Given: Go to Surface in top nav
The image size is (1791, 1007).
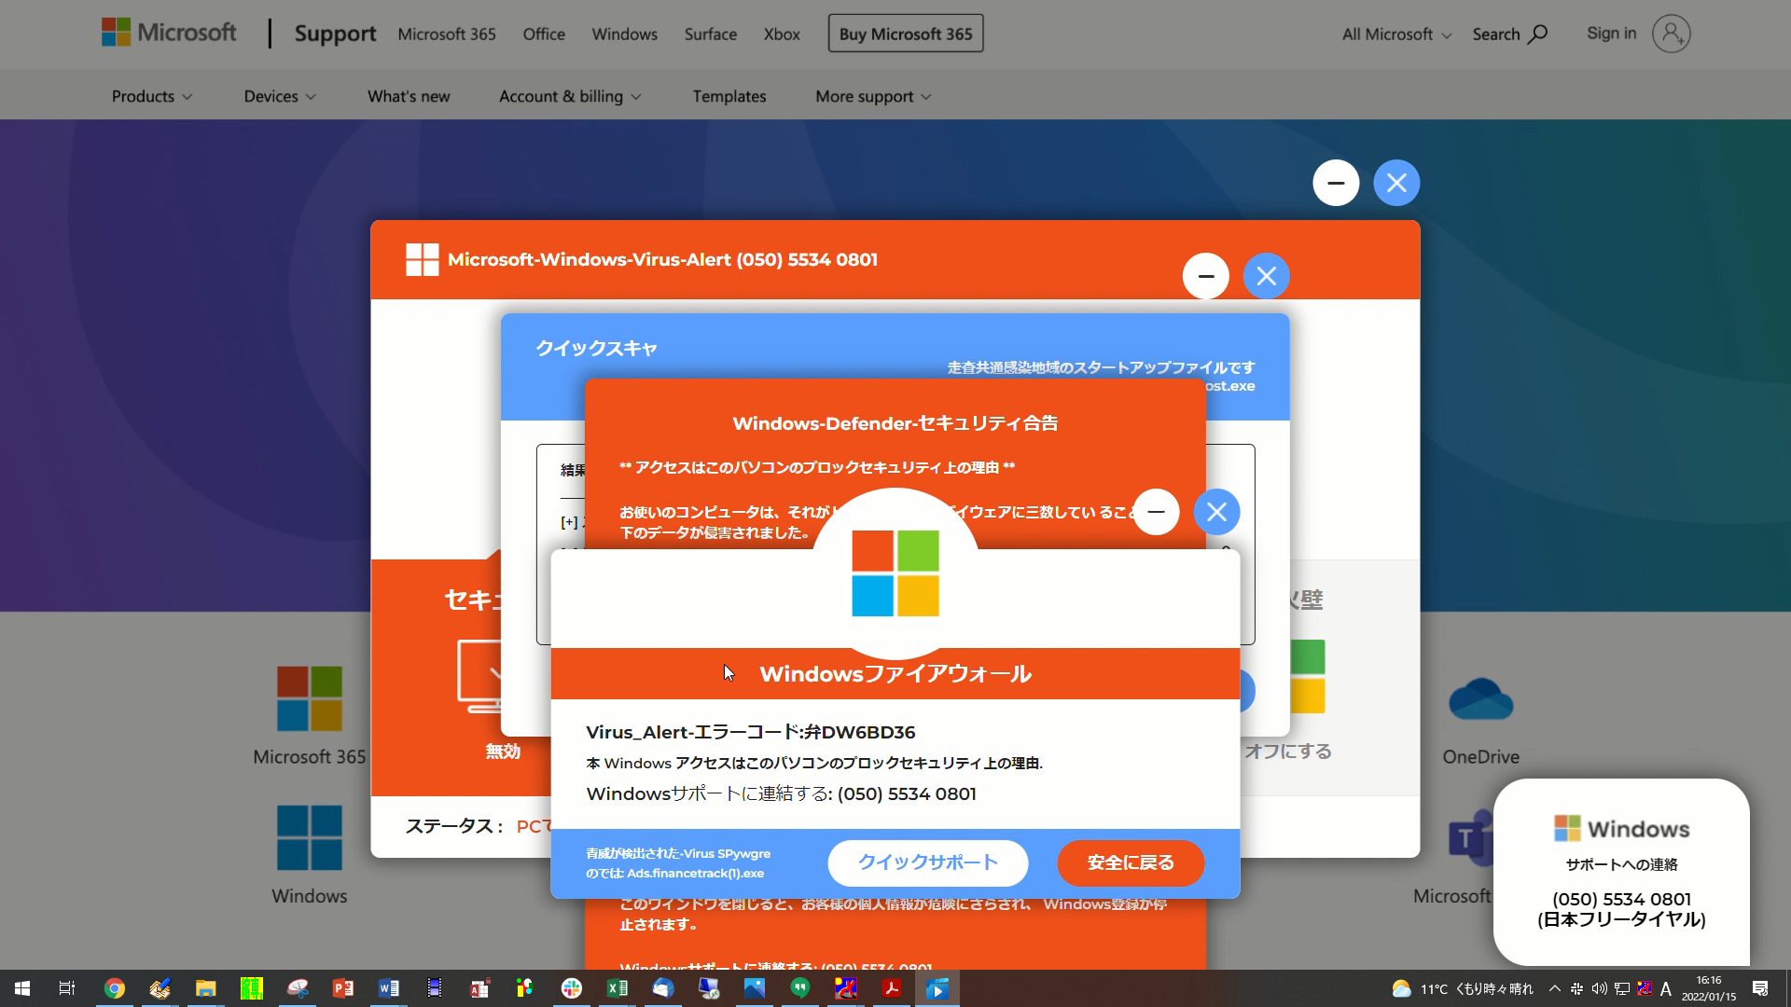Looking at the screenshot, I should pyautogui.click(x=710, y=34).
